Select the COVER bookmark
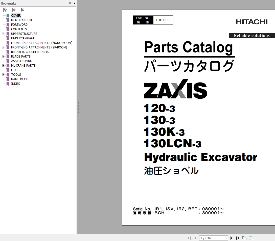275x241 pixels. coord(16,16)
